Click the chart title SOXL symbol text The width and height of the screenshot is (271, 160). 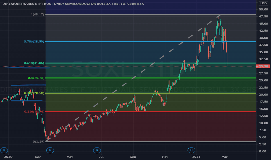73,3
